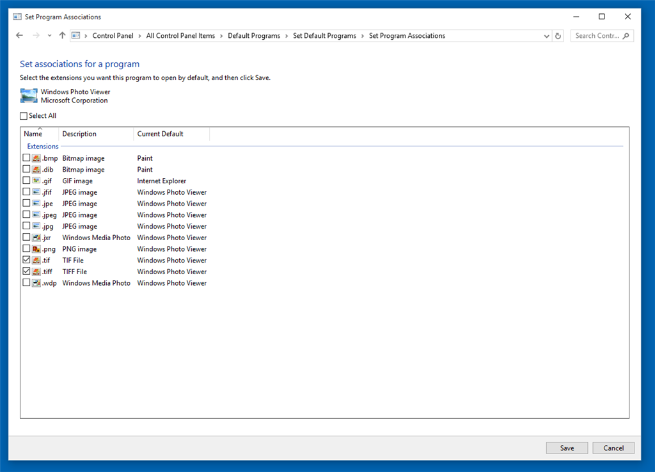
Task: Open the Default Programs breadcrumb
Action: (254, 36)
